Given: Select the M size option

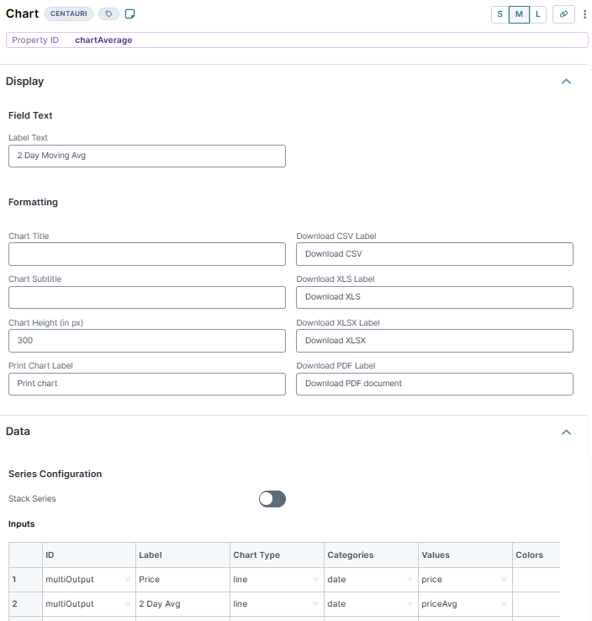Looking at the screenshot, I should [x=519, y=14].
